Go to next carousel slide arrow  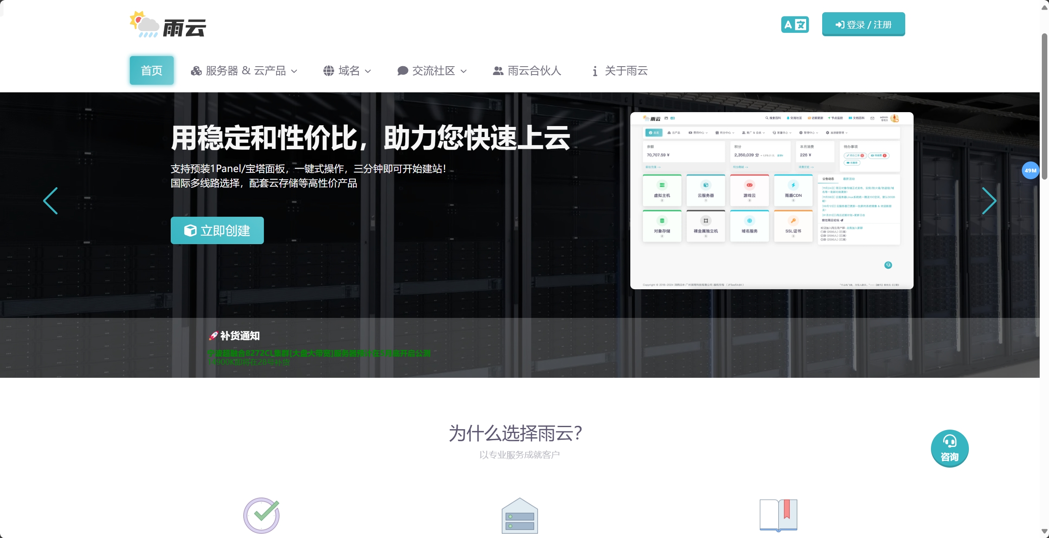(990, 201)
